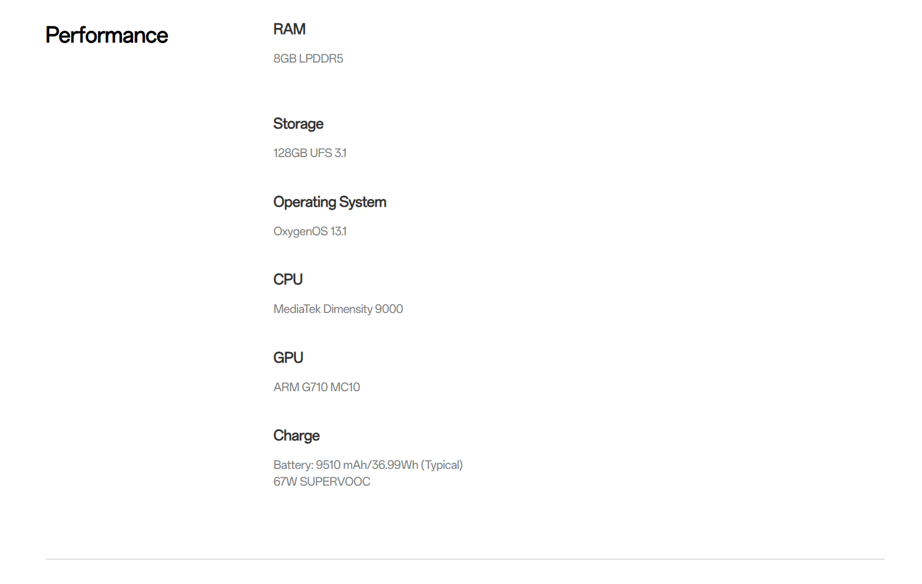Screen dimensions: 922x584
Task: Click the (Typical) text in battery line
Action: tap(442, 465)
